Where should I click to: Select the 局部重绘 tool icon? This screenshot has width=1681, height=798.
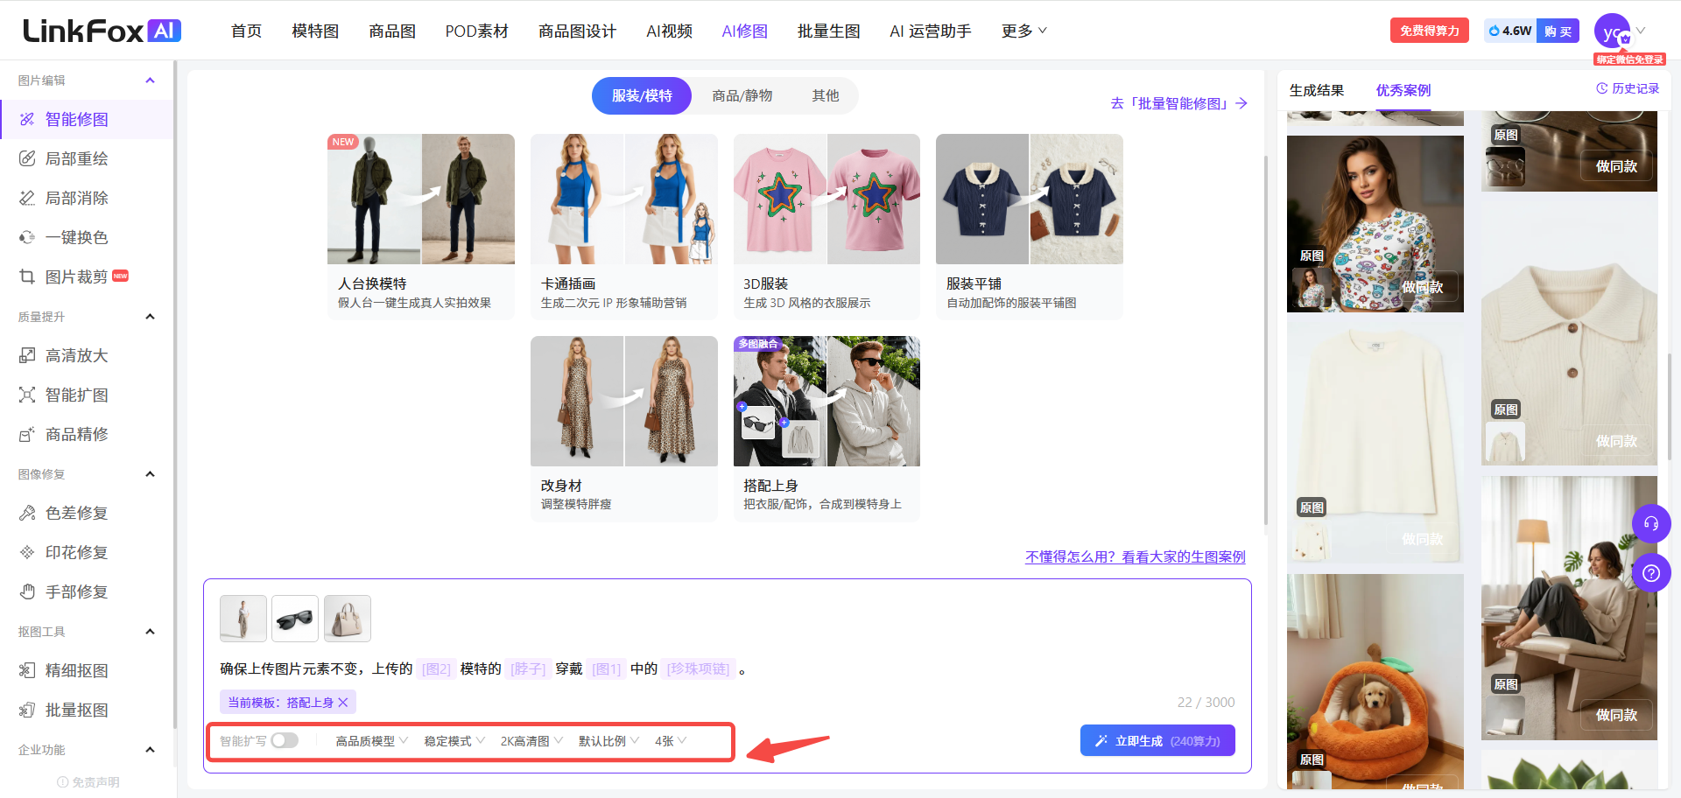click(27, 158)
